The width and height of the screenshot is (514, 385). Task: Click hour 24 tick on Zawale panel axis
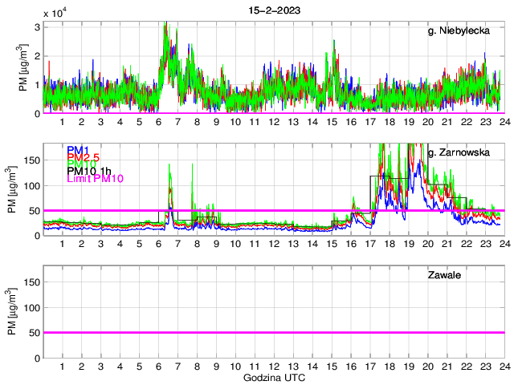pyautogui.click(x=504, y=367)
